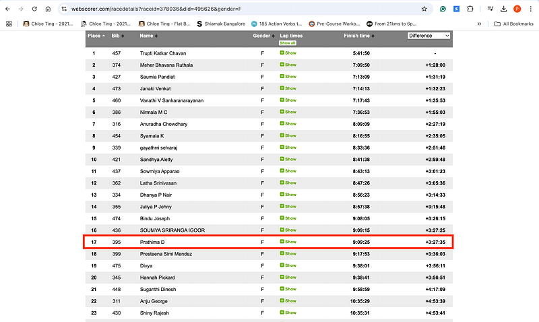The height and width of the screenshot is (322, 539).
Task: Show lap times for gayathrri selvaraj
Action: coord(288,148)
